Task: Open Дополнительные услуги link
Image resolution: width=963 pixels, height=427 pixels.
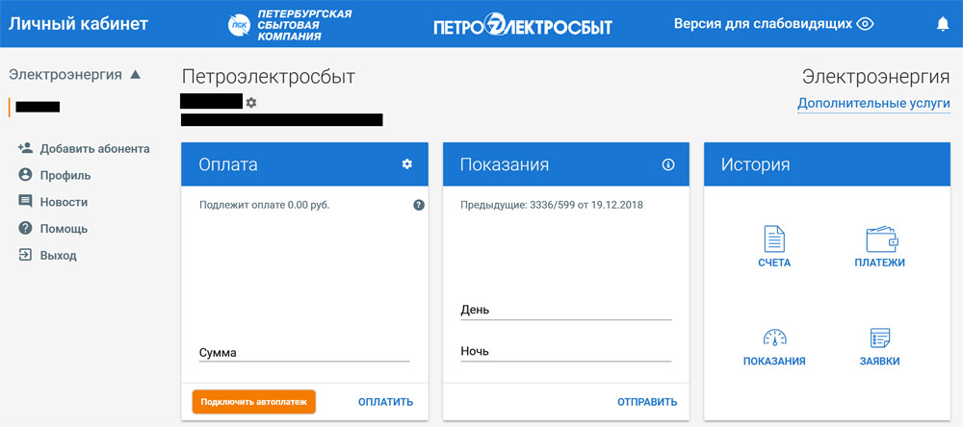Action: pos(873,103)
